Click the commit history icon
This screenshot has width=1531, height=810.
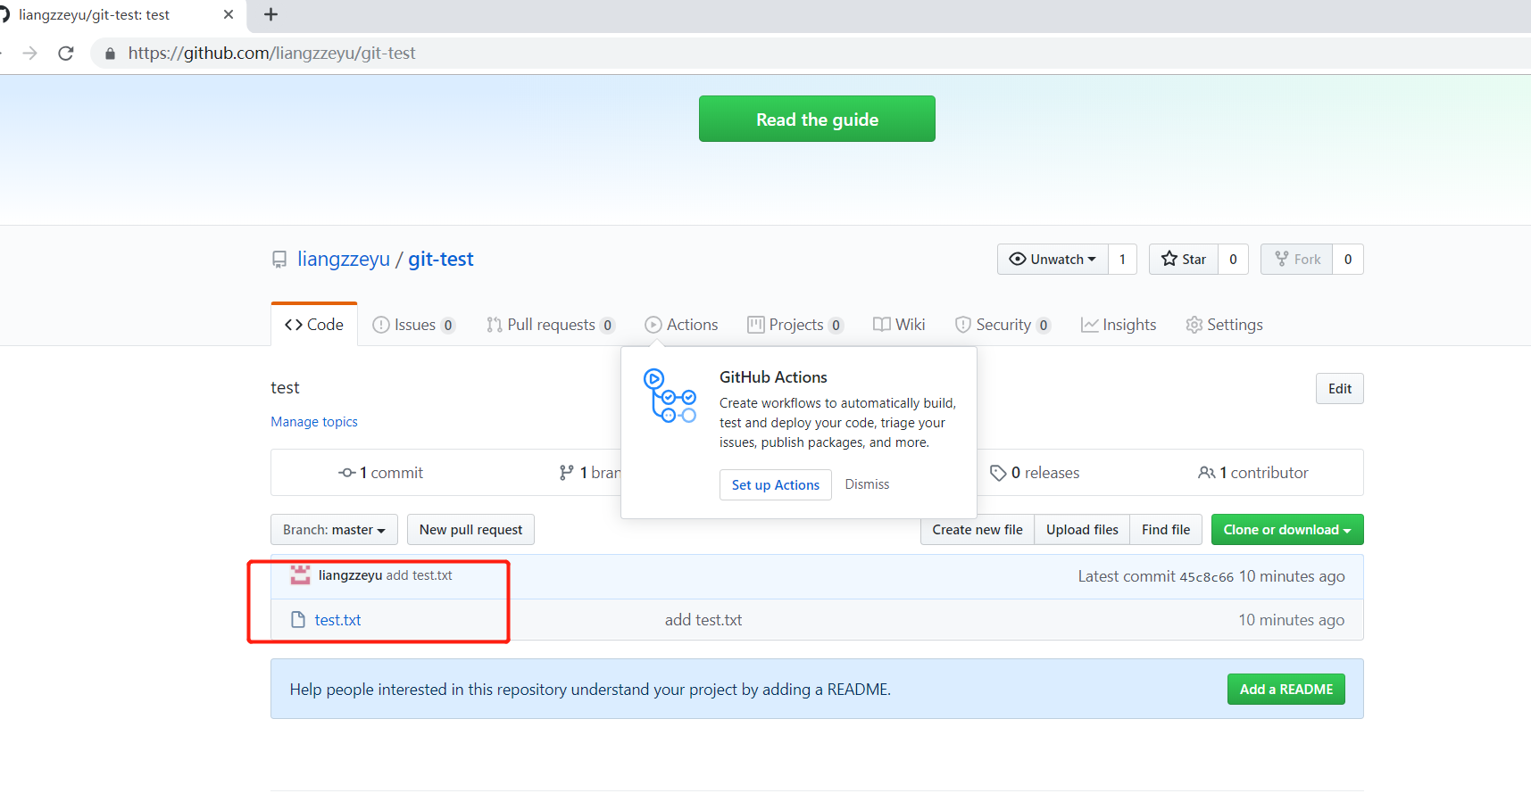pos(346,473)
